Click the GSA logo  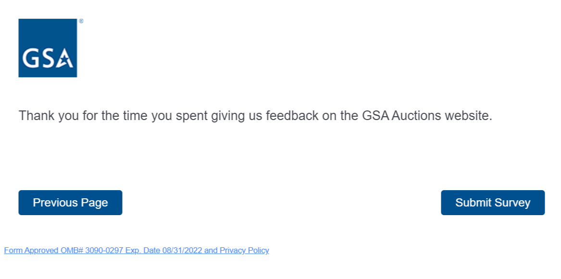click(48, 48)
